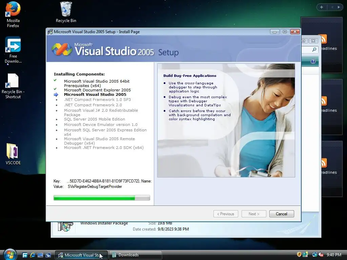Add a gadget with the sidebar plus button
Screen dimensions: 347x260
(322, 7)
